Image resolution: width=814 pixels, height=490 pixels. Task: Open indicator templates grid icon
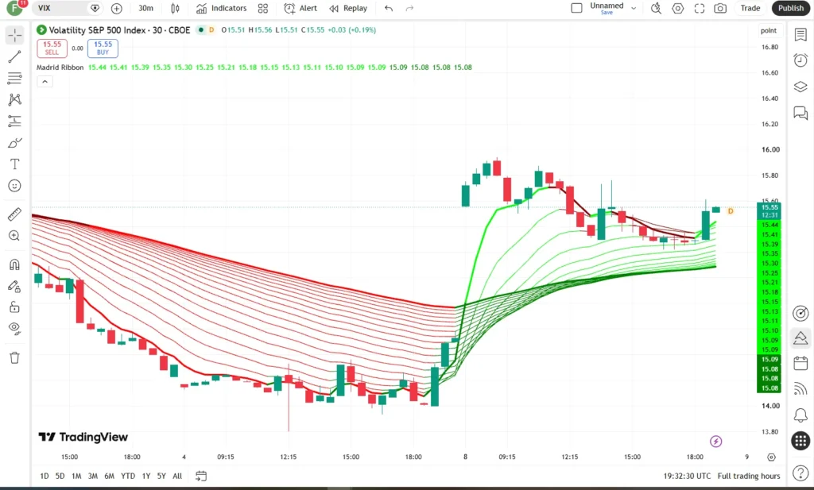(263, 8)
